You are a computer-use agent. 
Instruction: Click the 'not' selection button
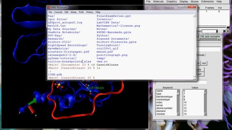click(x=204, y=63)
